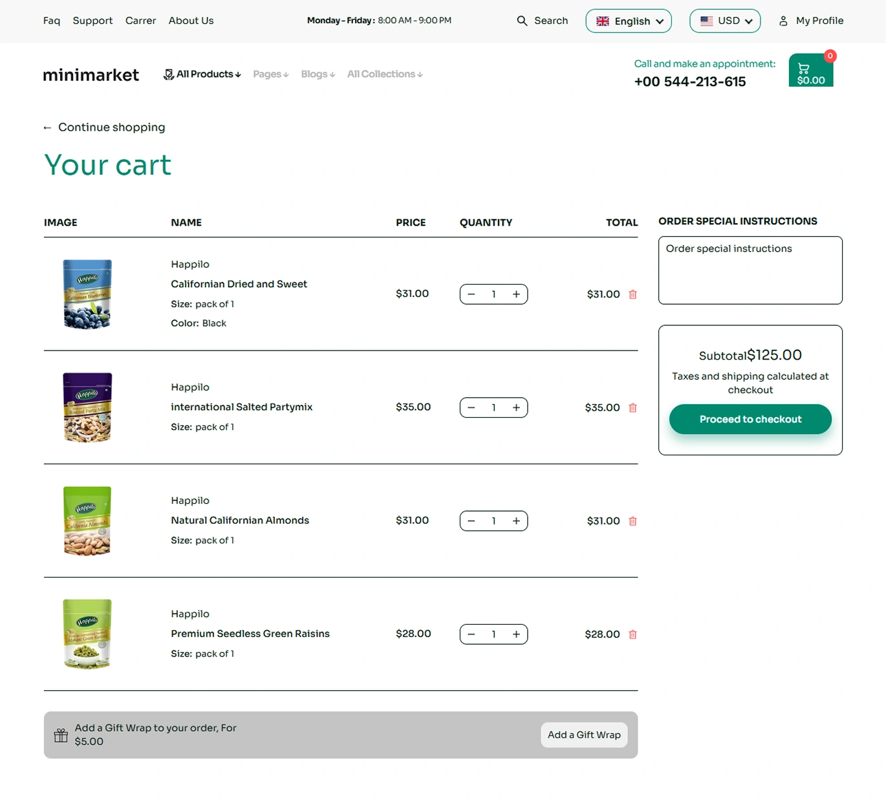Remove international Salted Partymix via trash icon
This screenshot has width=886, height=802.
(632, 407)
